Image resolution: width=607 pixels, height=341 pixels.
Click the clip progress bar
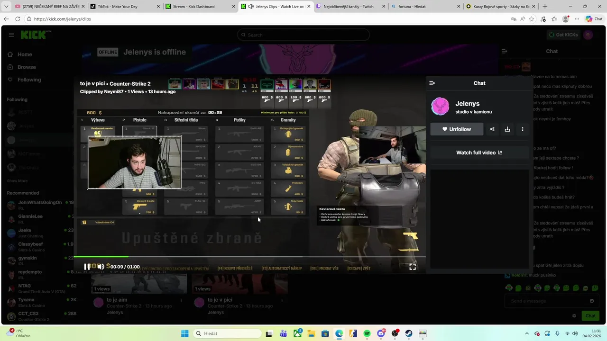point(249,257)
